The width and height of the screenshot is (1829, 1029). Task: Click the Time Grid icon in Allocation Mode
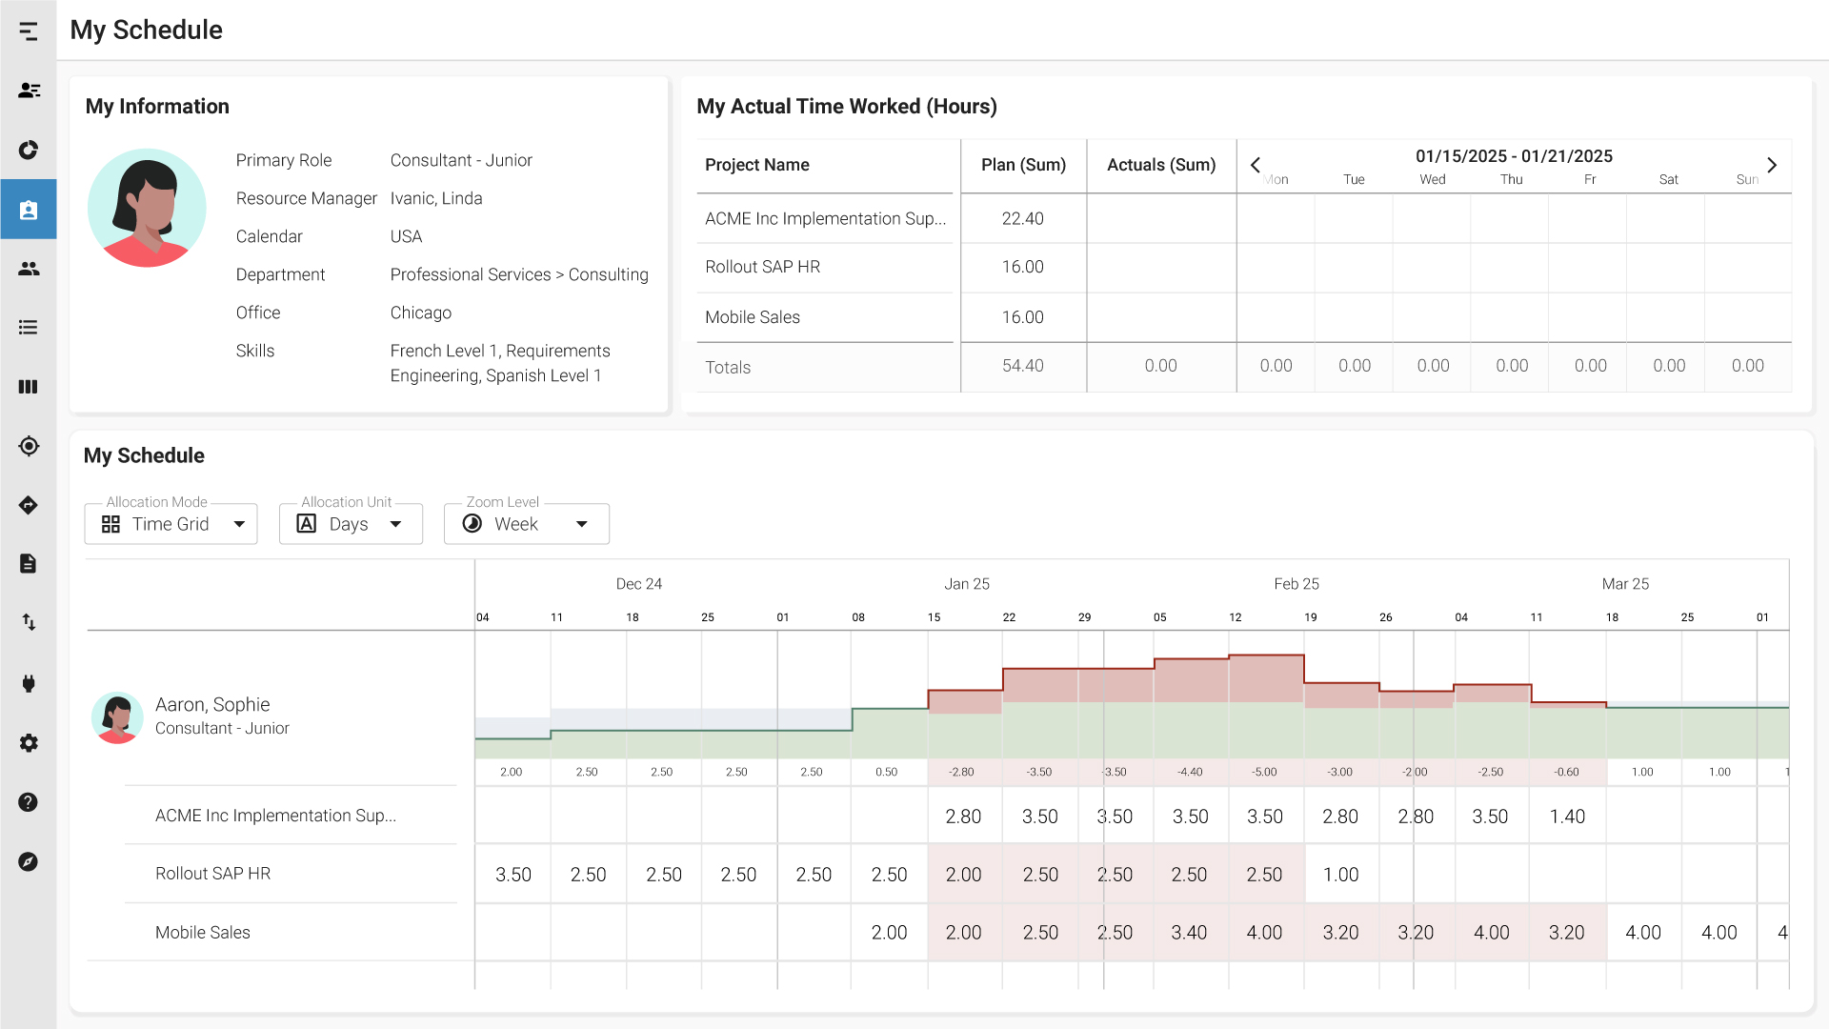(111, 524)
